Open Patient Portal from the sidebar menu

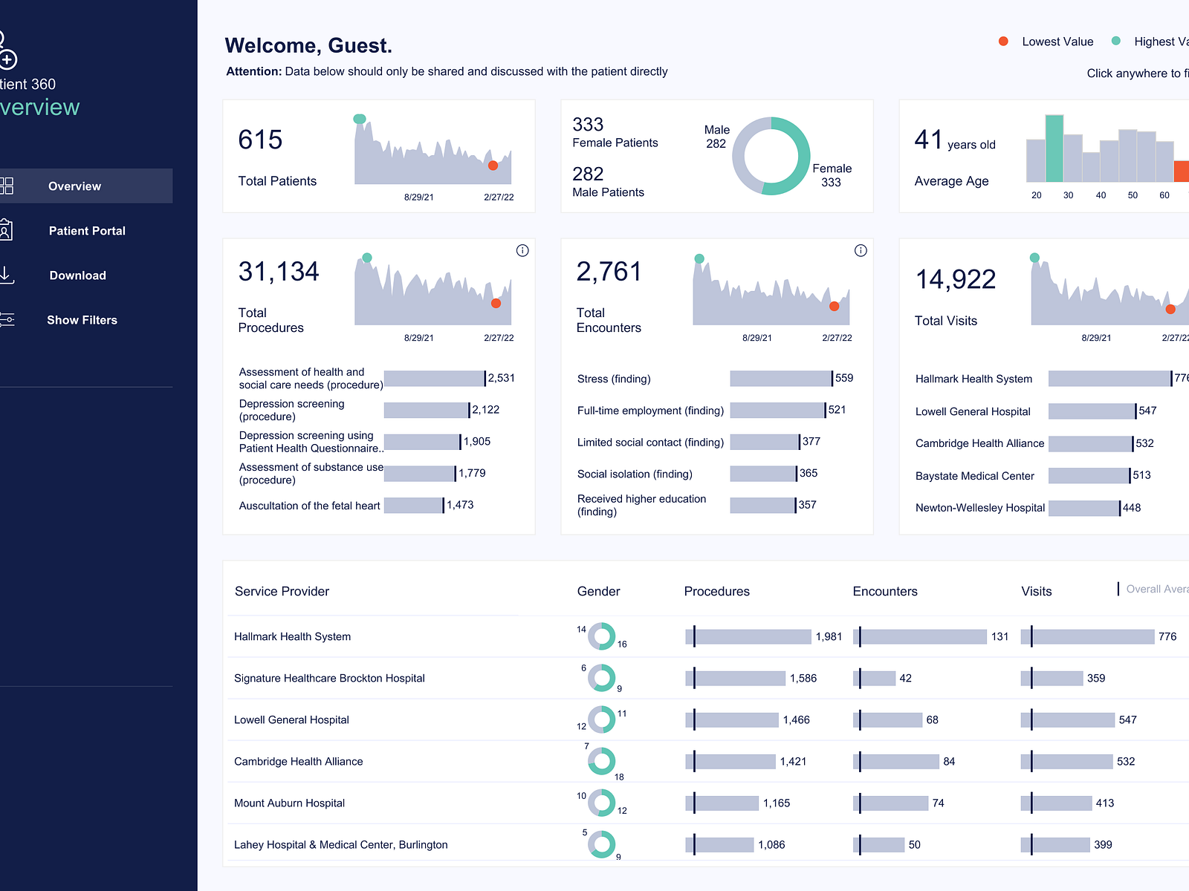[86, 230]
